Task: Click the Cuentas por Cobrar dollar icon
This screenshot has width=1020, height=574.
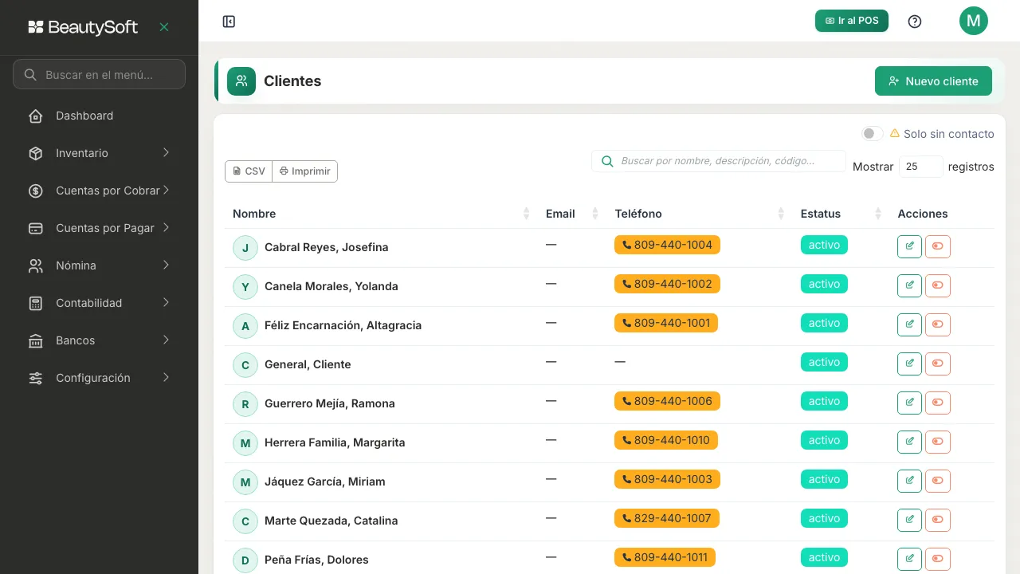Action: (x=36, y=191)
